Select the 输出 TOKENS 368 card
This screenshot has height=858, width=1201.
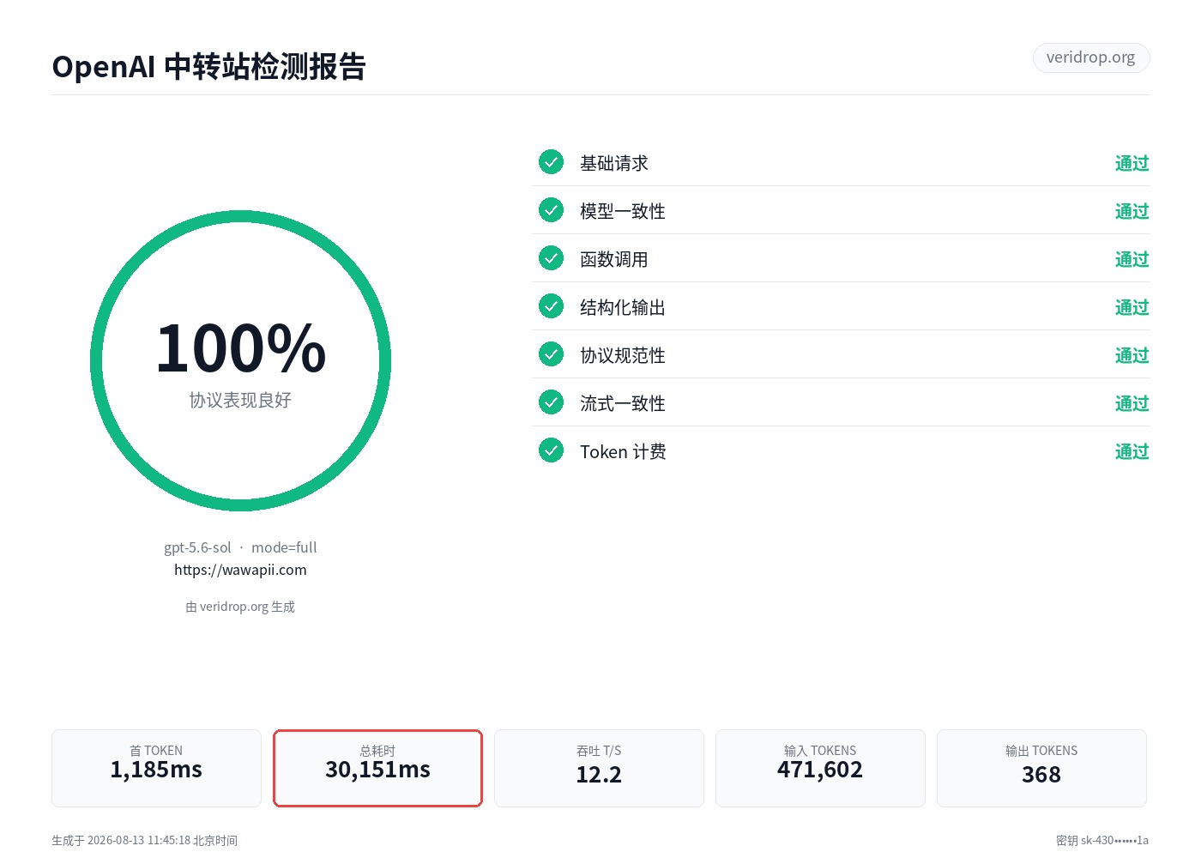tap(1041, 768)
